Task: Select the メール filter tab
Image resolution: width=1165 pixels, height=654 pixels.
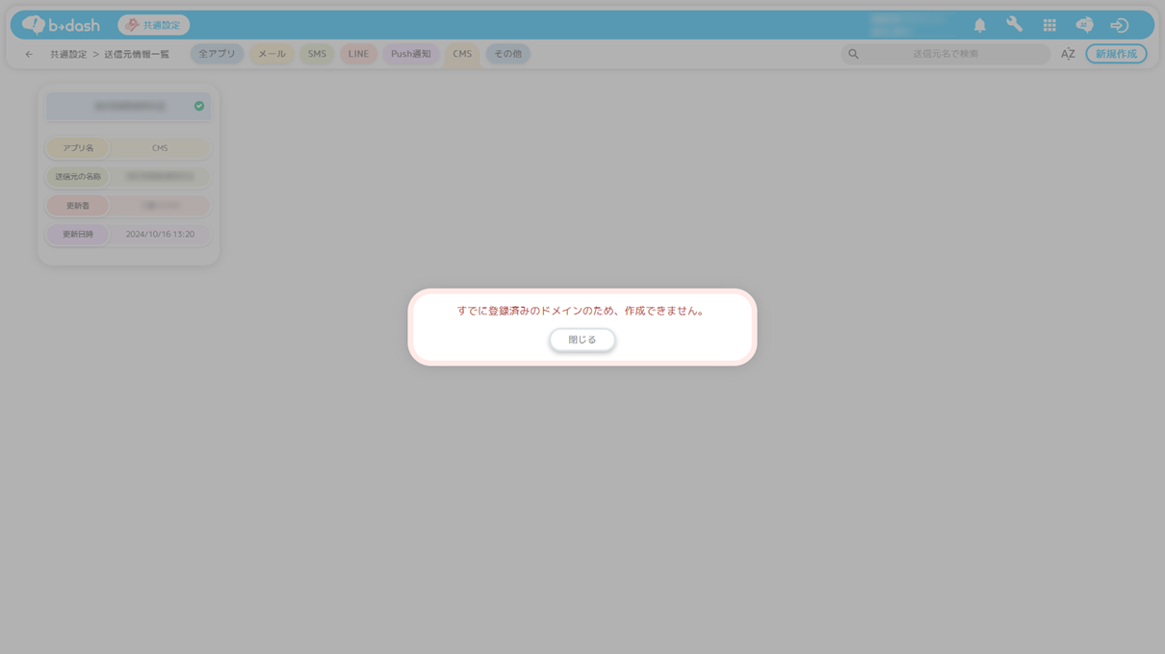Action: 272,54
